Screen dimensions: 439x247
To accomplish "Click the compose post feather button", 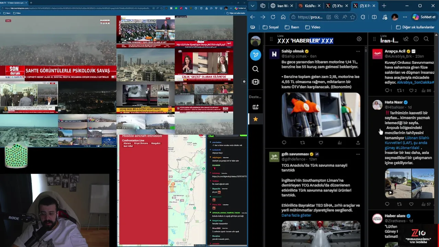I will pyautogui.click(x=256, y=55).
